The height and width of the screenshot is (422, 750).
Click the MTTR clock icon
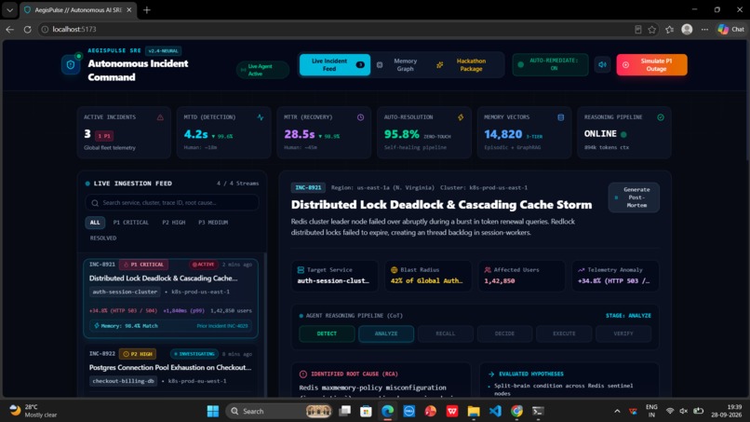click(360, 117)
